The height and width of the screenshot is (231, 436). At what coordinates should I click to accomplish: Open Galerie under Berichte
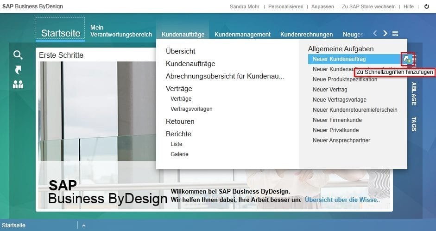pos(179,154)
